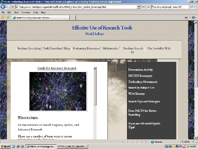
Task: Click the MUHS Homepage sidebar link
Action: (140, 76)
